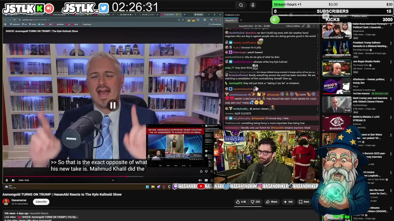Open Chatterino split options three-dot menu
394x221 pixels.
tap(314, 26)
